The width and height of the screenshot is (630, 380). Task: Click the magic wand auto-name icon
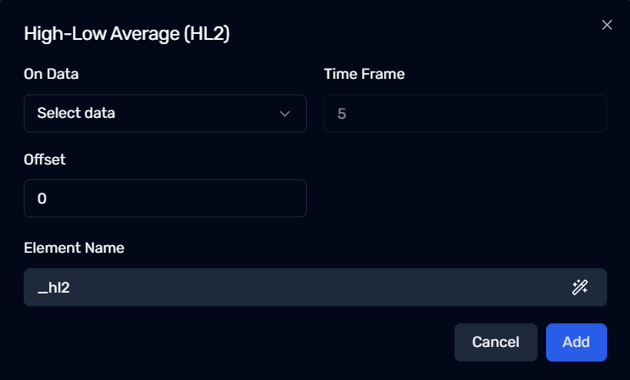[x=580, y=288]
